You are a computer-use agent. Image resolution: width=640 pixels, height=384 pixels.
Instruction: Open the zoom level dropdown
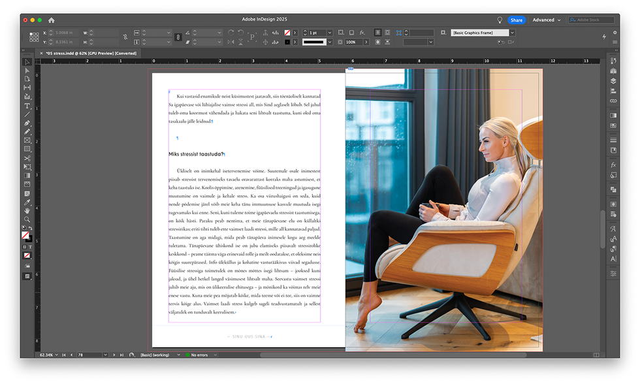(56, 355)
